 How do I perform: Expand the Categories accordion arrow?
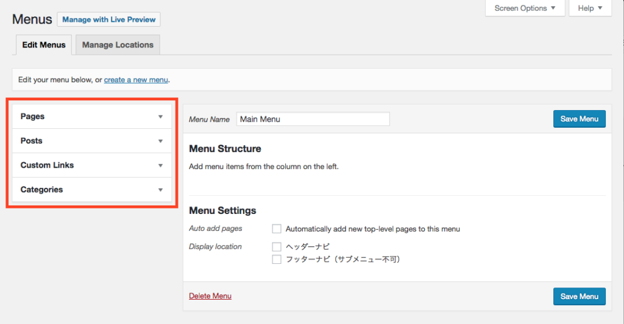(x=160, y=190)
